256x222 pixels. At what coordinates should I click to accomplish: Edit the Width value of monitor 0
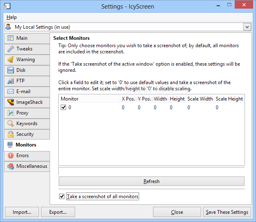(x=155, y=108)
